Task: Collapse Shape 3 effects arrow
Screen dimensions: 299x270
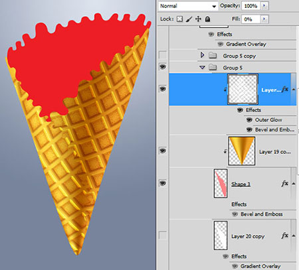Action: tap(294, 184)
